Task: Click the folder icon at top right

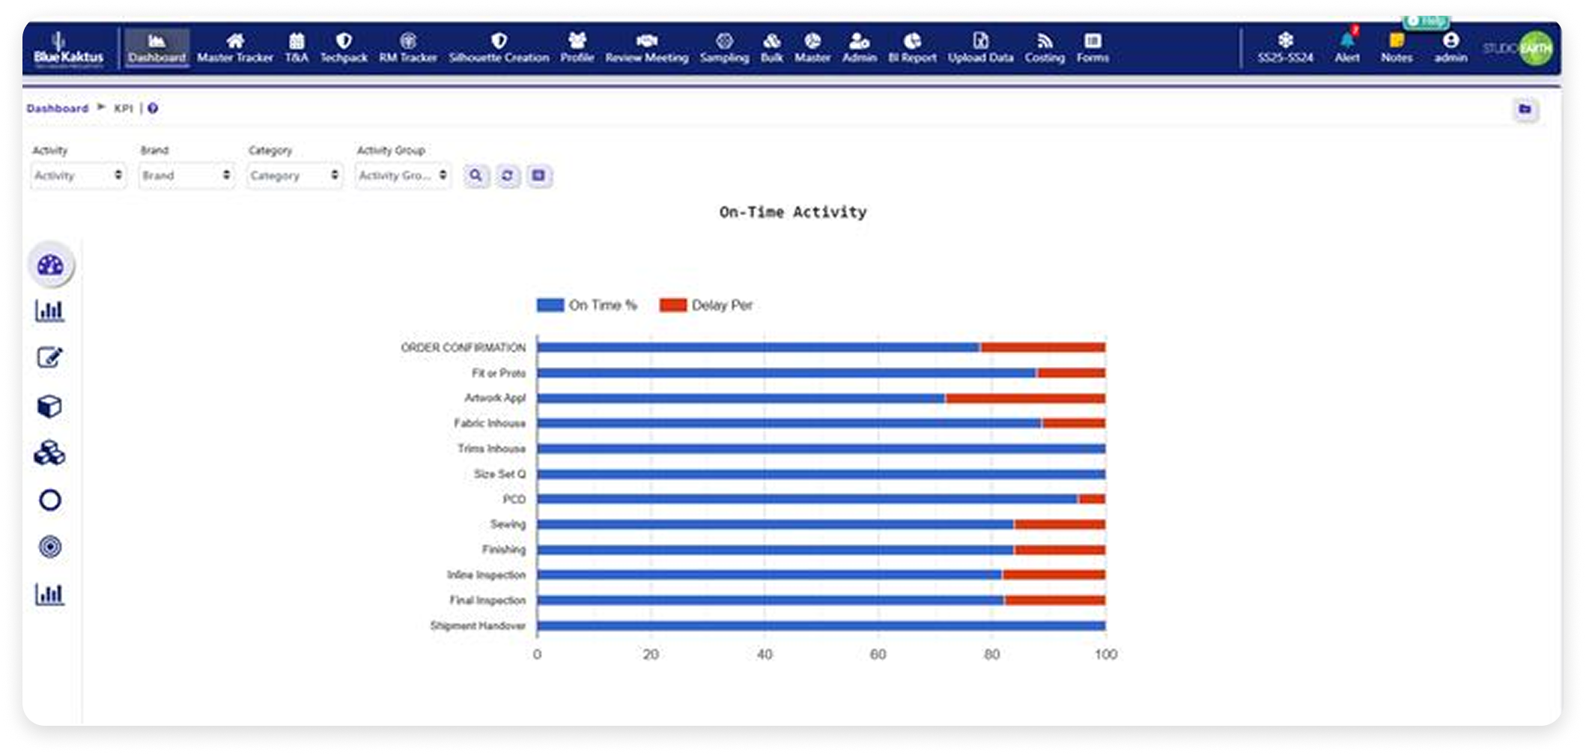Action: tap(1525, 109)
